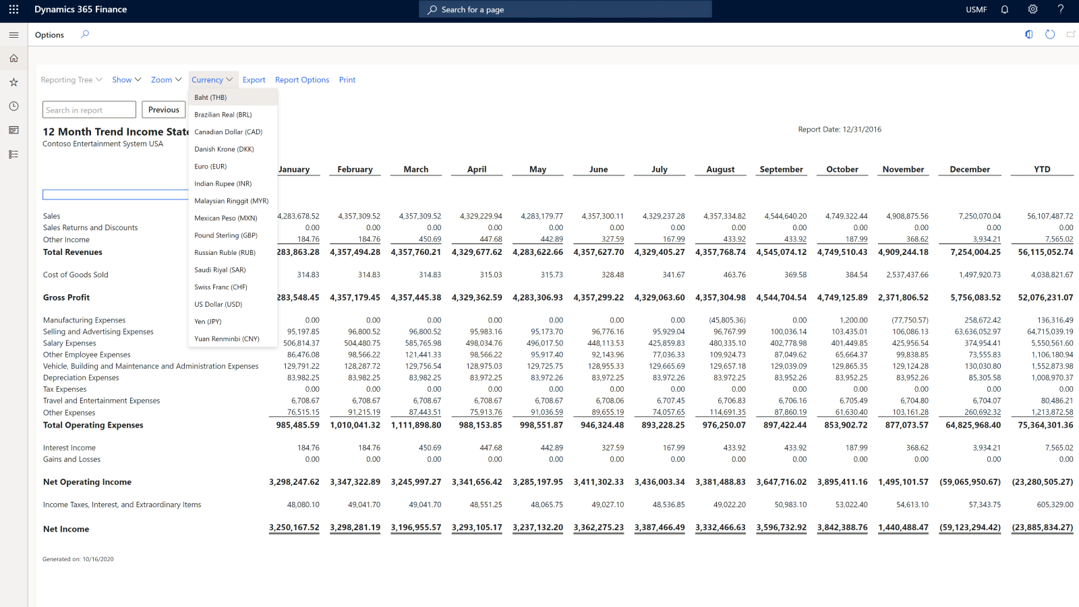This screenshot has height=607, width=1079.
Task: Open the Currency dropdown
Action: coord(212,80)
